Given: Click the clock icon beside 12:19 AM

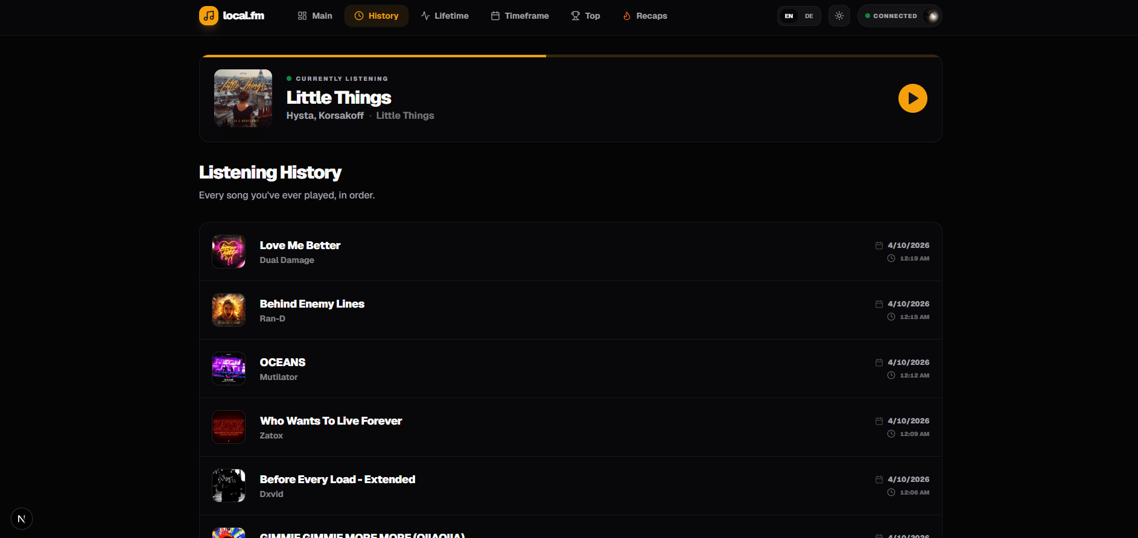Looking at the screenshot, I should click(x=891, y=258).
